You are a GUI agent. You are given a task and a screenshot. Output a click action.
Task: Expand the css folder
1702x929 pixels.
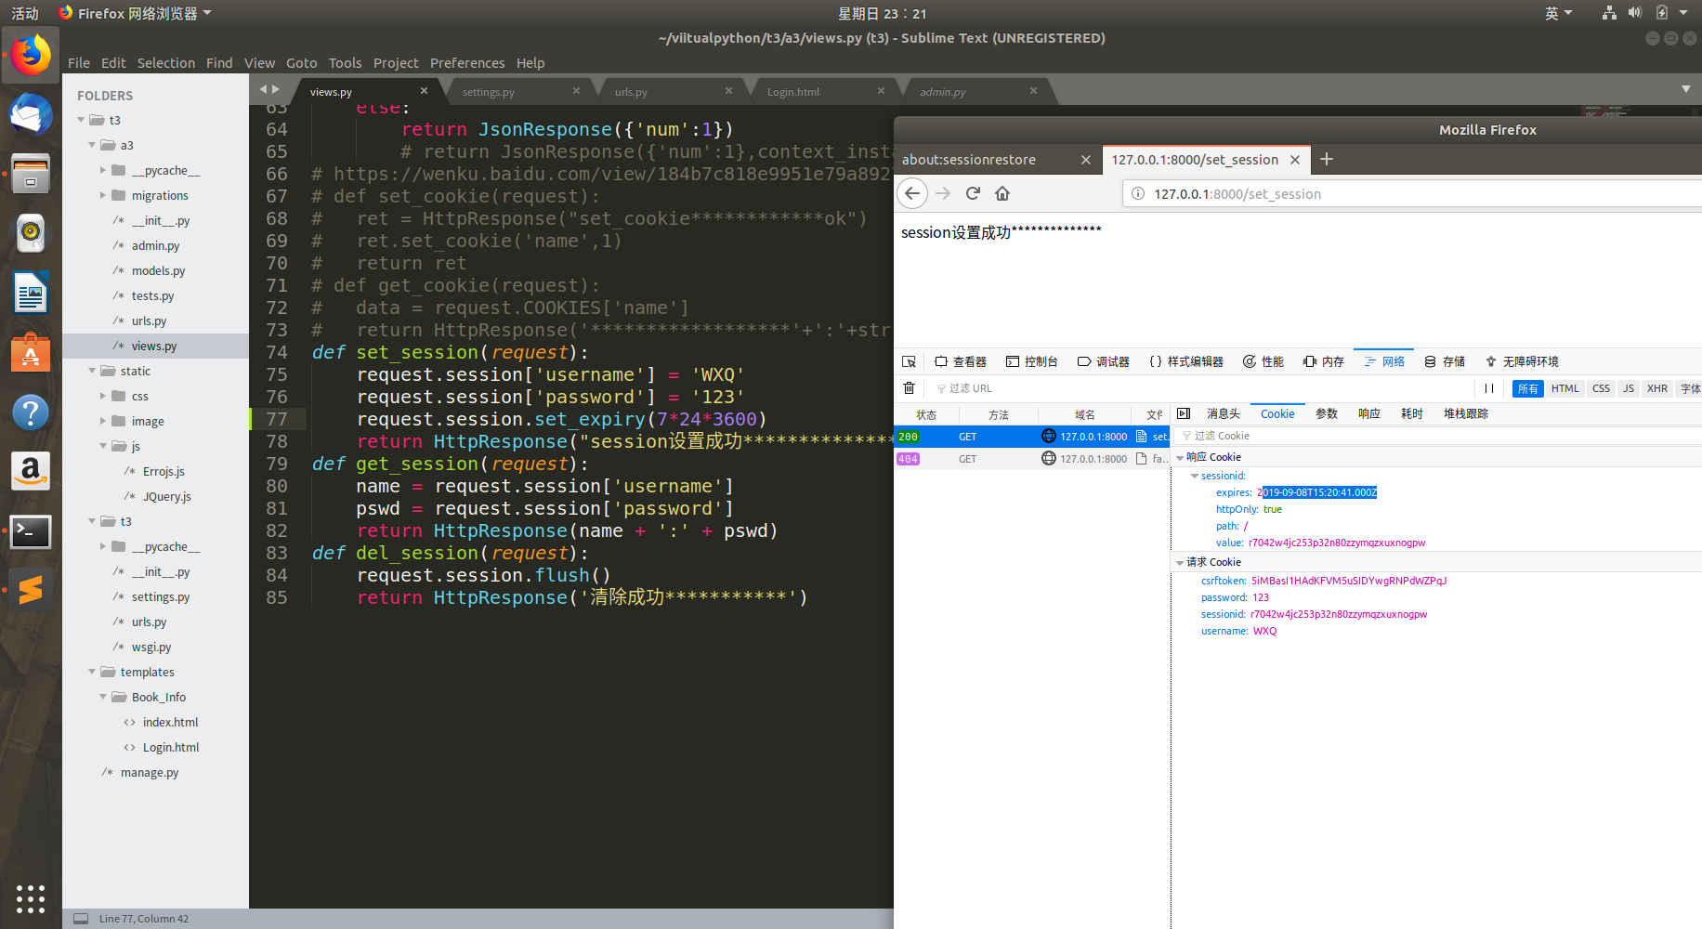click(103, 396)
